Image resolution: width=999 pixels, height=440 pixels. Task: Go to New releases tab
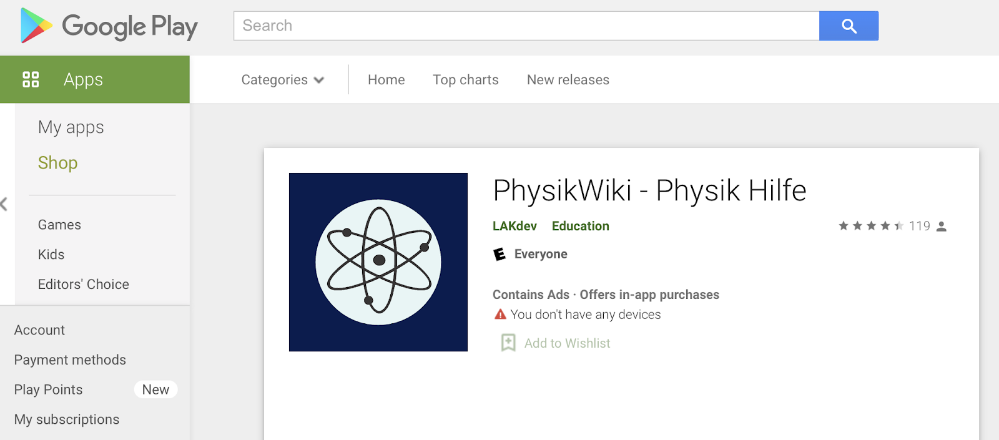[568, 80]
